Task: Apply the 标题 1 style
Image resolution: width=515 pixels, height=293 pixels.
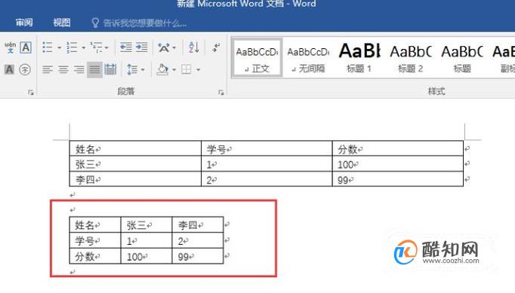Action: [359, 58]
